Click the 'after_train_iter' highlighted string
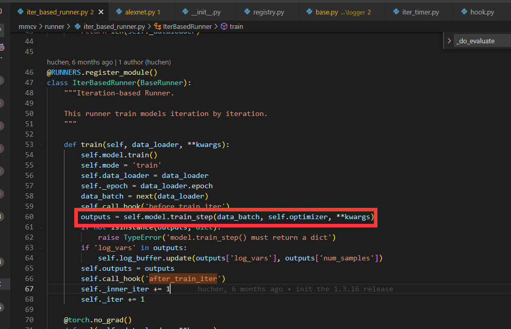Viewport: 511px width, 329px height. pyautogui.click(x=183, y=278)
